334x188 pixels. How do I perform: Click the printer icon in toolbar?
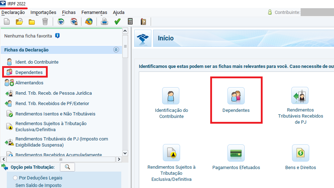[x=104, y=22]
